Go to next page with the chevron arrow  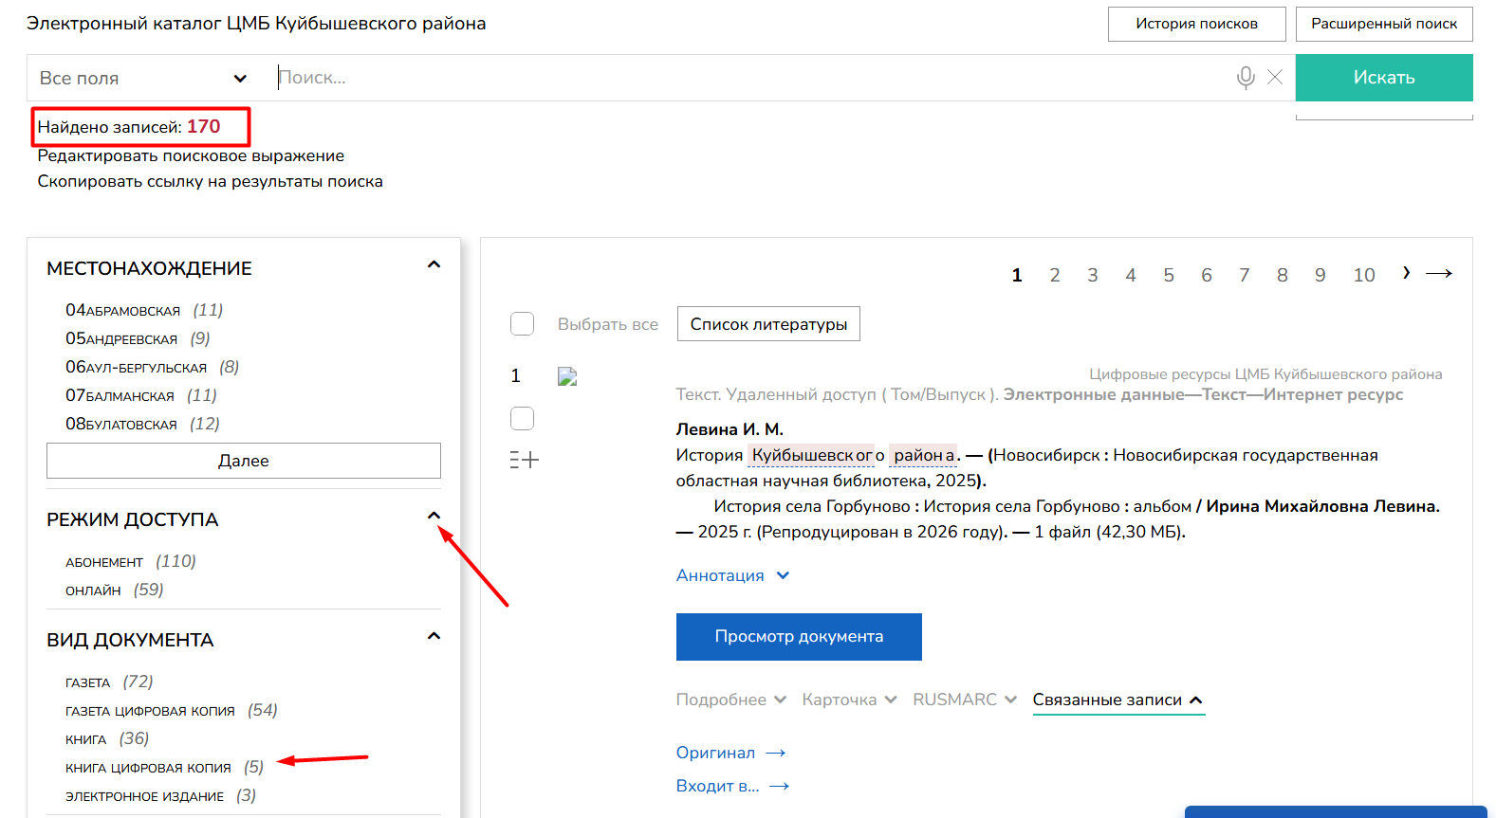click(x=1406, y=273)
